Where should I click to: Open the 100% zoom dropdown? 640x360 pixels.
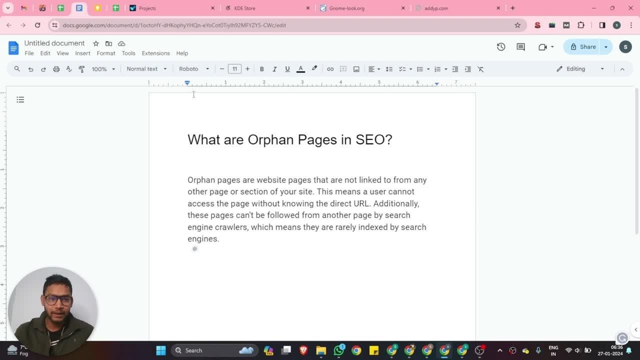[x=103, y=69]
